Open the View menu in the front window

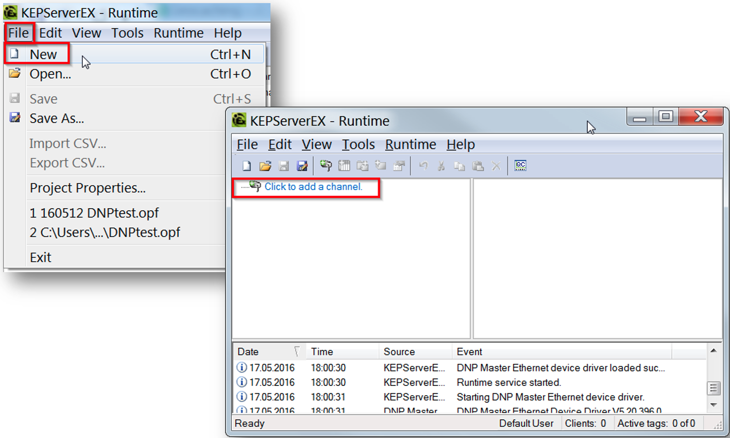point(316,144)
